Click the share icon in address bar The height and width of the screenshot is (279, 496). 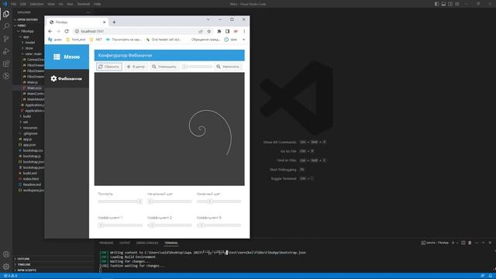201,31
